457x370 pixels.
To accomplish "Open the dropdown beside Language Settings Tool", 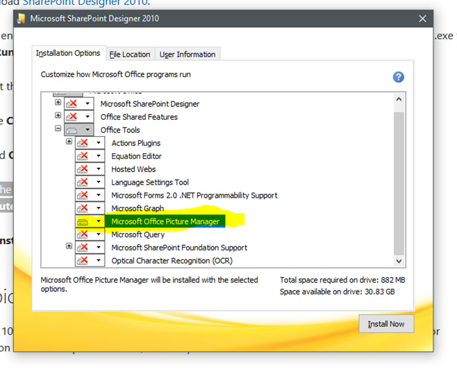I will coord(98,182).
